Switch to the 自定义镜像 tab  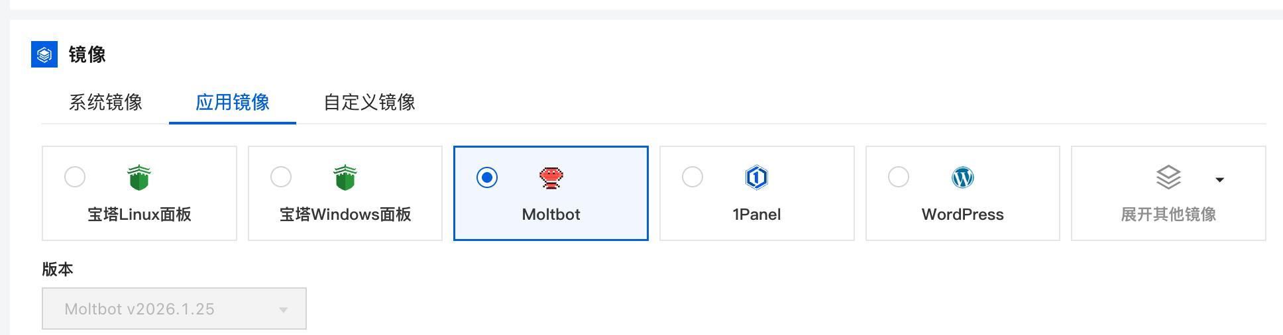point(369,102)
